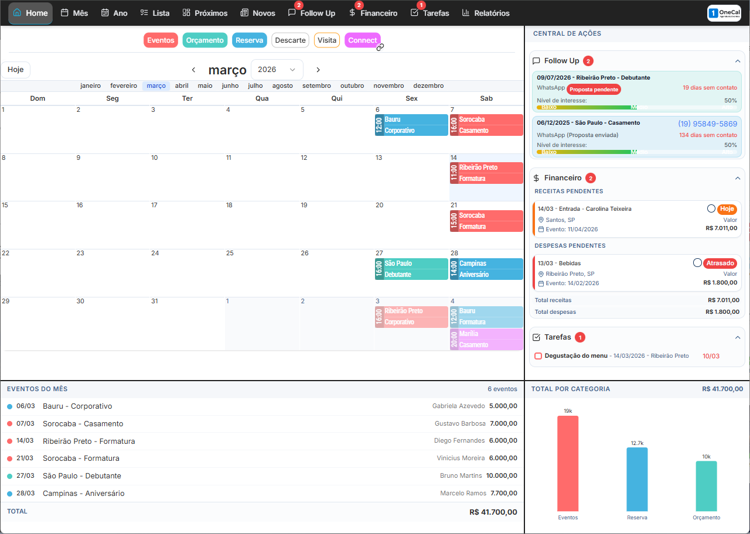This screenshot has width=750, height=534.
Task: Click the Hoje button
Action: click(16, 70)
